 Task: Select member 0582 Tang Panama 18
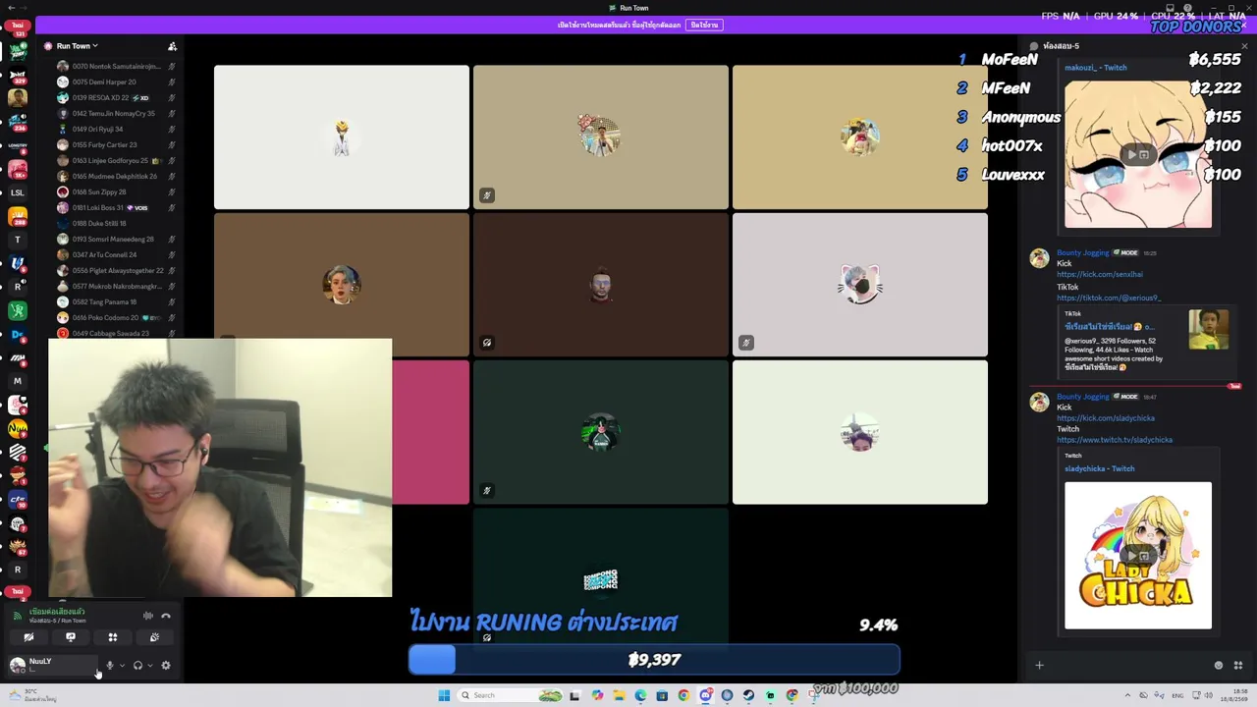click(x=116, y=301)
